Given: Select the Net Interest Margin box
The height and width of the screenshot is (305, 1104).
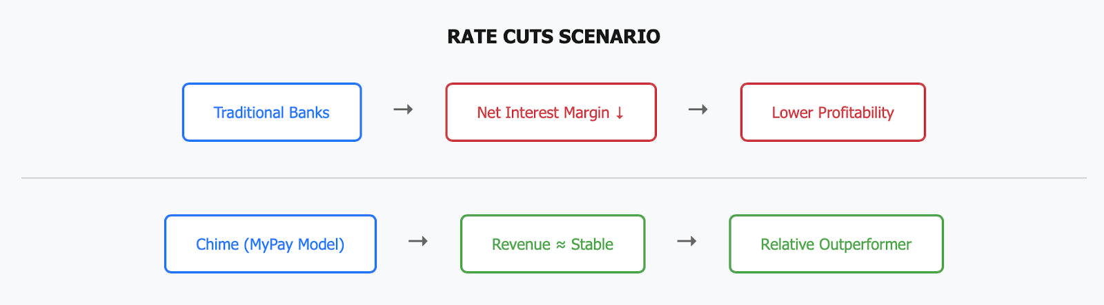Looking at the screenshot, I should tap(551, 112).
